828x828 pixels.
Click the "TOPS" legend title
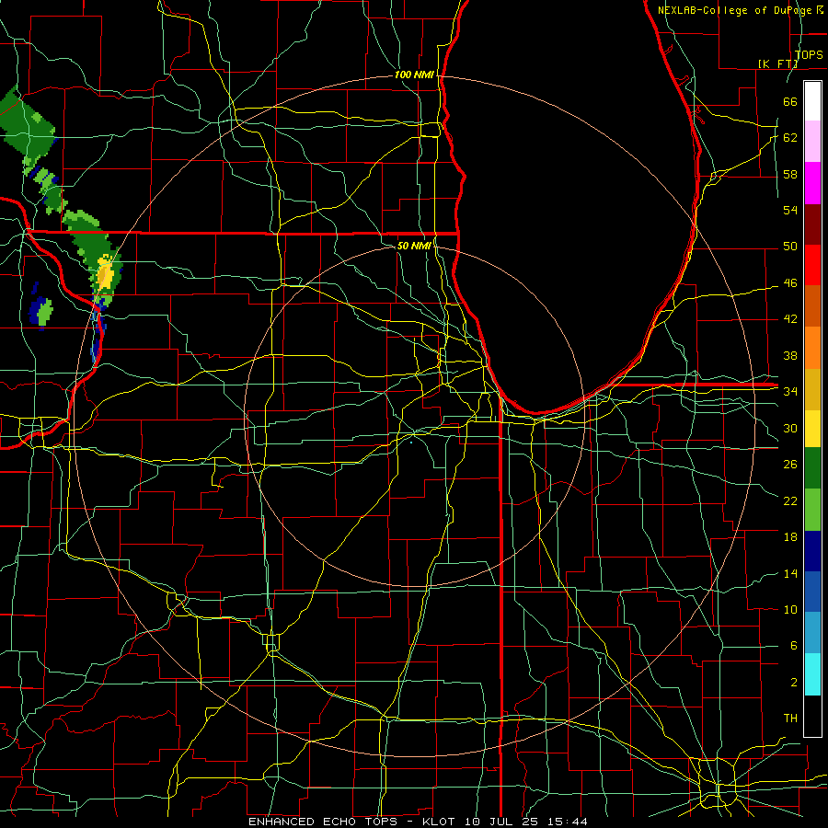tap(809, 54)
